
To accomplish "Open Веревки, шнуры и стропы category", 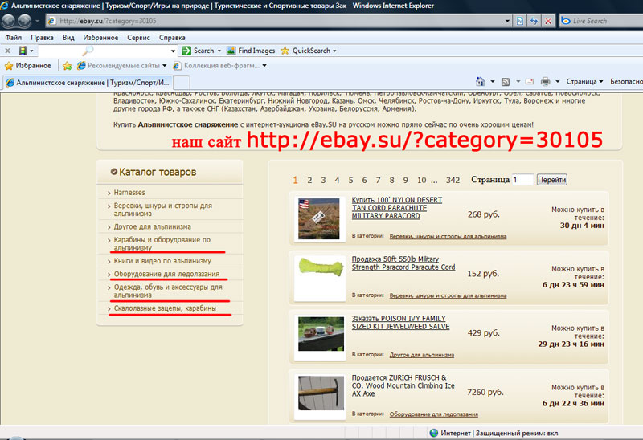I will (x=163, y=210).
